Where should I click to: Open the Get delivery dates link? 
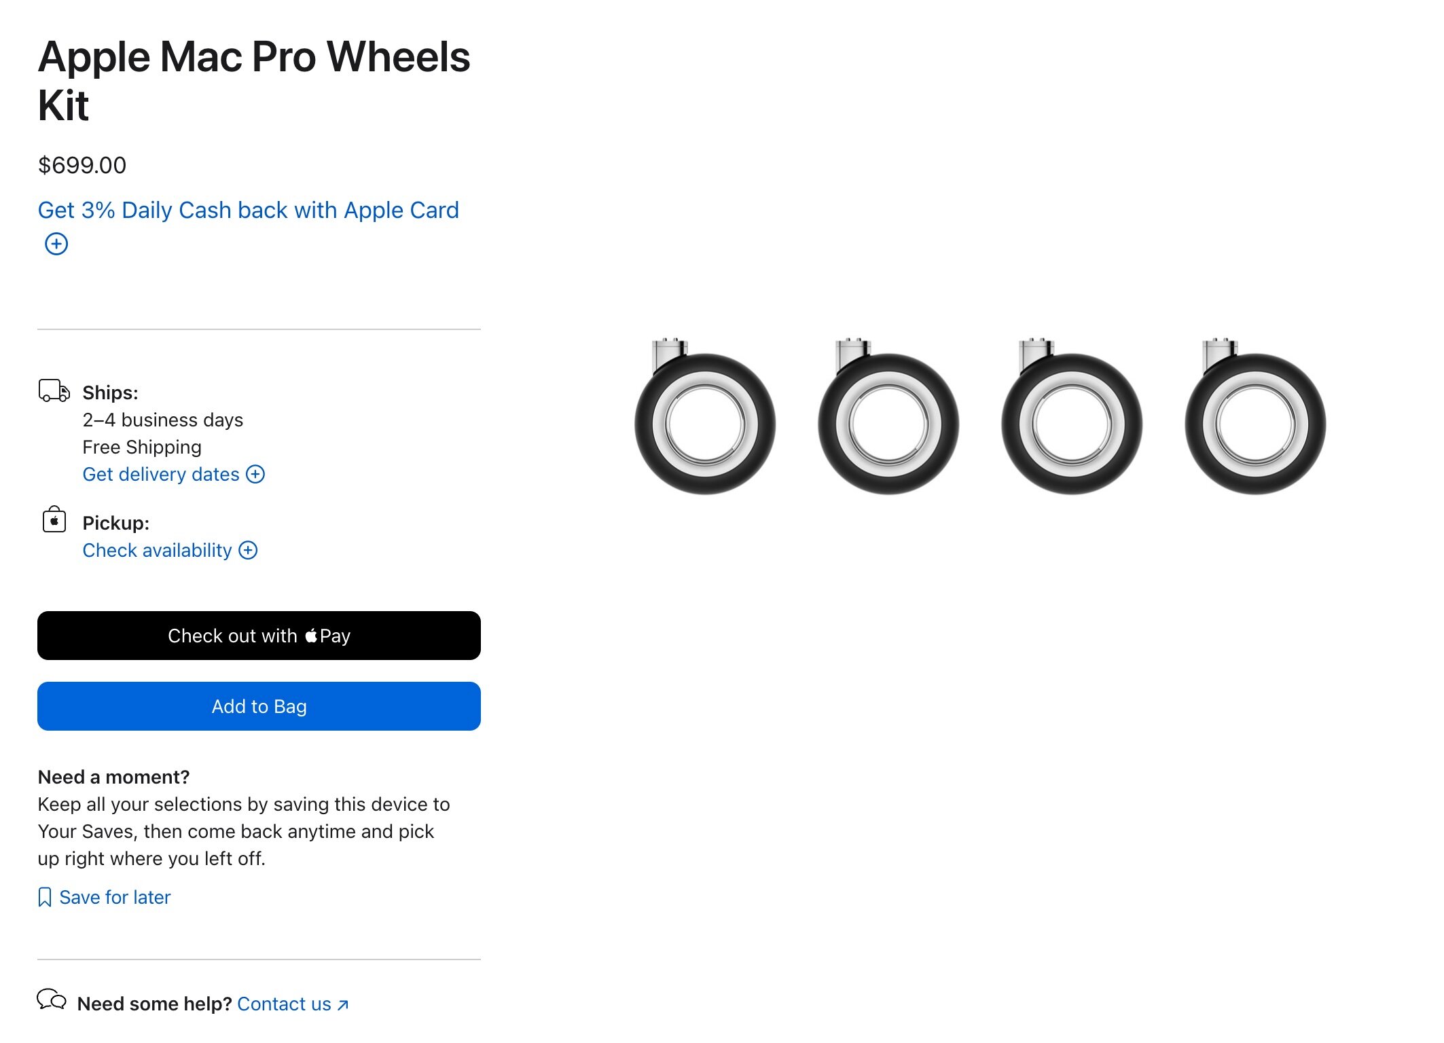(x=161, y=474)
